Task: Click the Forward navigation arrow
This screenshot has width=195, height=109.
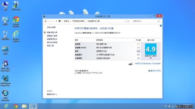Action: [50, 21]
